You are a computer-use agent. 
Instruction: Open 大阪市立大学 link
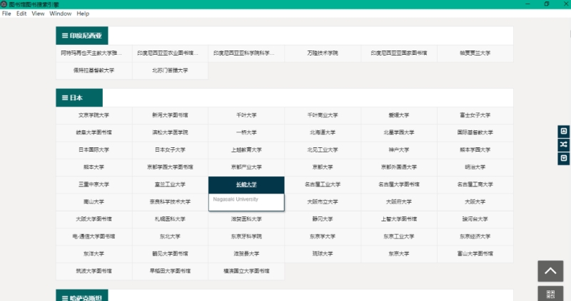click(323, 201)
